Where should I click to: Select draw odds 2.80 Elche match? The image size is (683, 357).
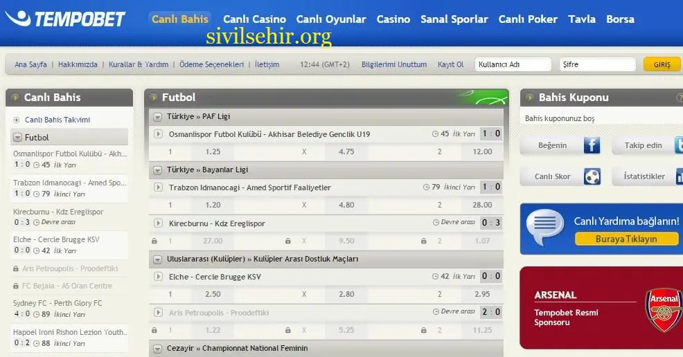click(x=346, y=294)
